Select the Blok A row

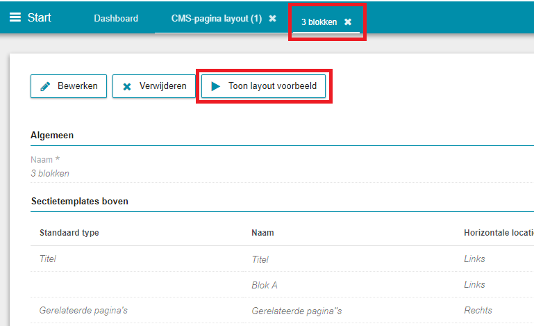264,285
